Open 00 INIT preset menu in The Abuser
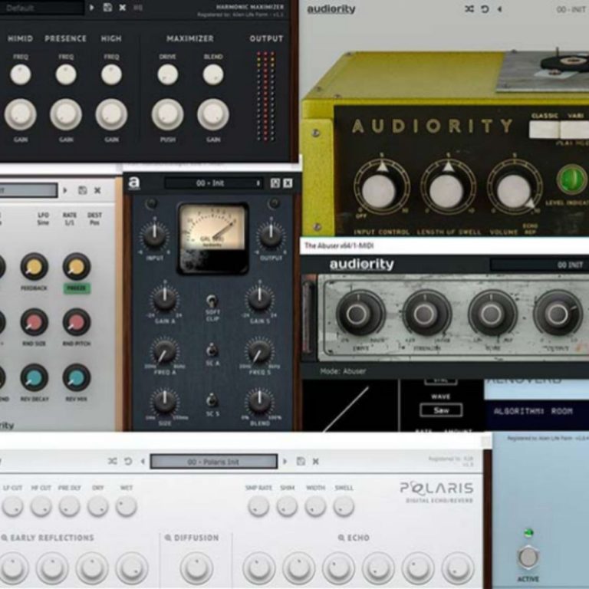This screenshot has width=589, height=589. [540, 265]
